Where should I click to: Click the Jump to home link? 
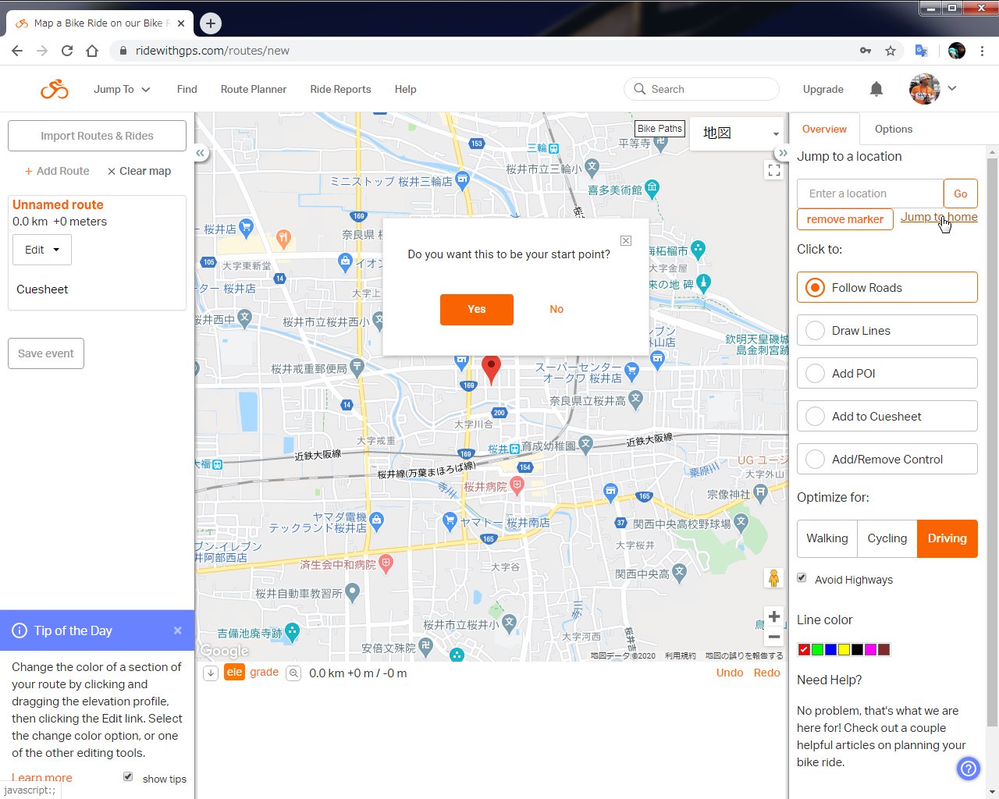point(939,217)
